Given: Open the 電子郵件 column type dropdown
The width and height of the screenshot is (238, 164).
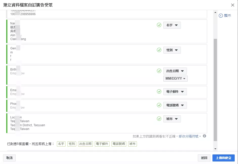Looking at the screenshot, I should pyautogui.click(x=175, y=92).
